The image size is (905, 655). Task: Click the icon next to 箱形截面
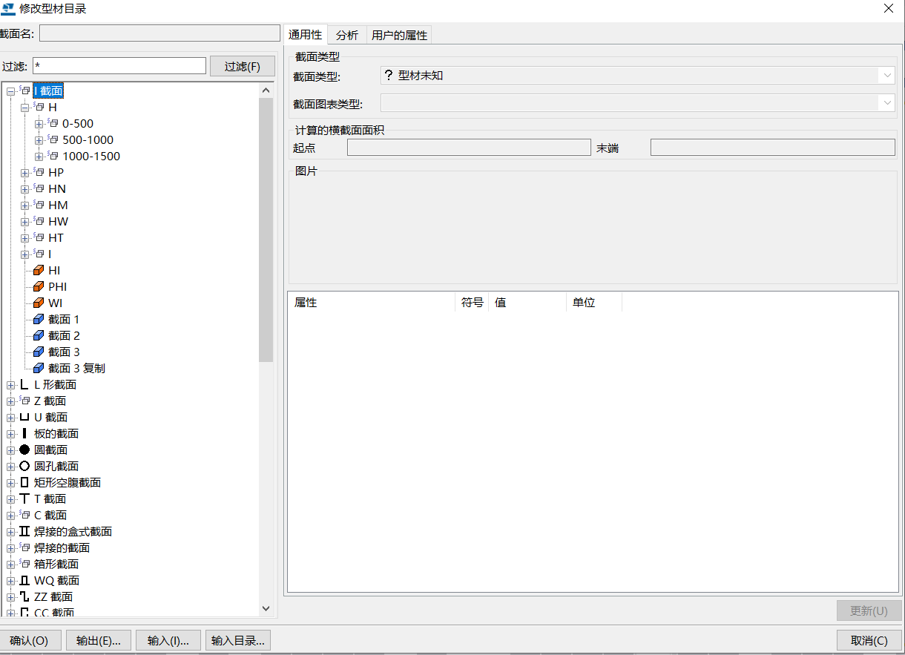click(24, 564)
